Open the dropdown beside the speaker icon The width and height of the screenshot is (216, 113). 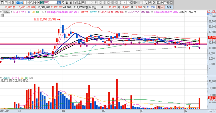tap(38, 2)
